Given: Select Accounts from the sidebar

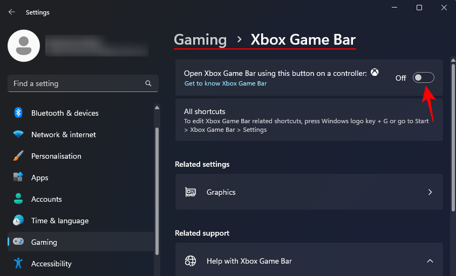Looking at the screenshot, I should (46, 199).
